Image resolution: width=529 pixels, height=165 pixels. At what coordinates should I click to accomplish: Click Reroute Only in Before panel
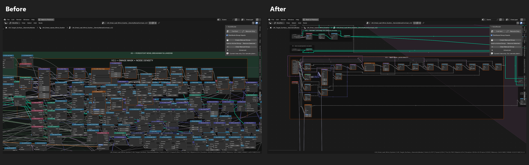point(249,31)
